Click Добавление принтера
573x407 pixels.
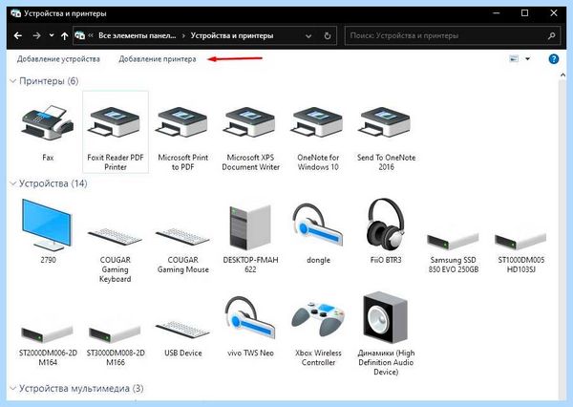158,59
